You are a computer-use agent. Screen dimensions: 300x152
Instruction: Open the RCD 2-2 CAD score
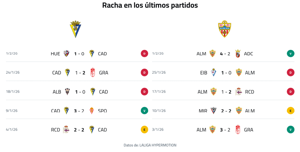79,130
